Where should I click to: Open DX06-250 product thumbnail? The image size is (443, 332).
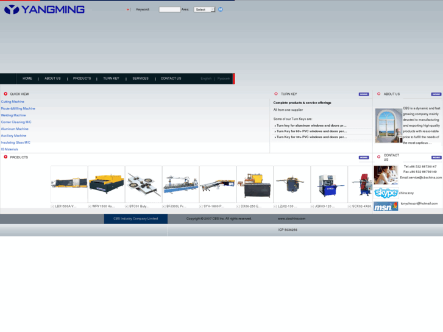click(x=255, y=184)
